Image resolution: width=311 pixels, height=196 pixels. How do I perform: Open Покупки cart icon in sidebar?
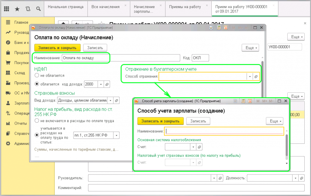(x=8, y=63)
